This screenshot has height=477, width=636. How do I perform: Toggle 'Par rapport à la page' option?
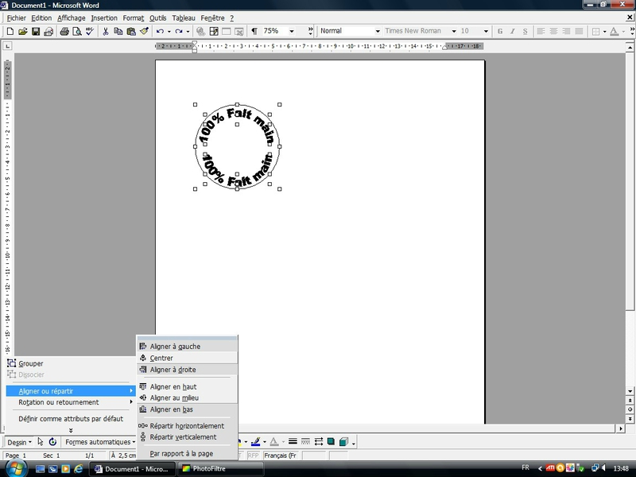pos(181,453)
